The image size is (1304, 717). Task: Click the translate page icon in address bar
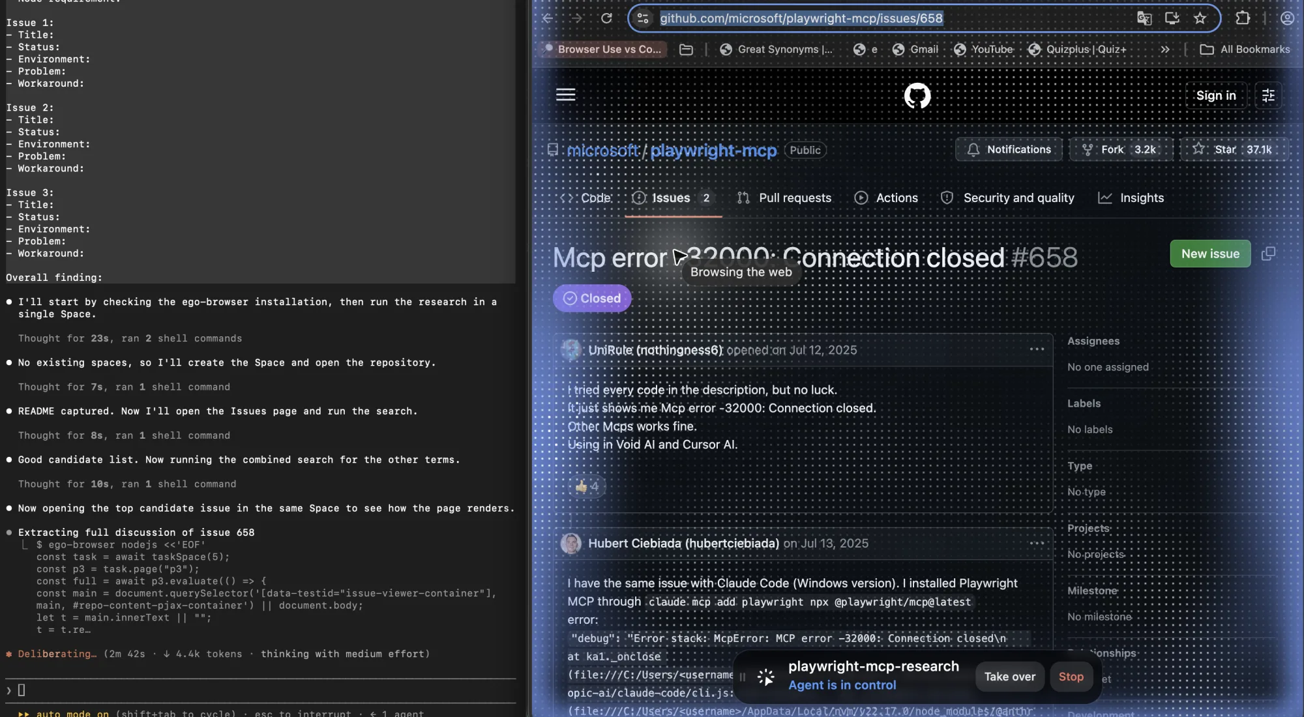coord(1144,18)
